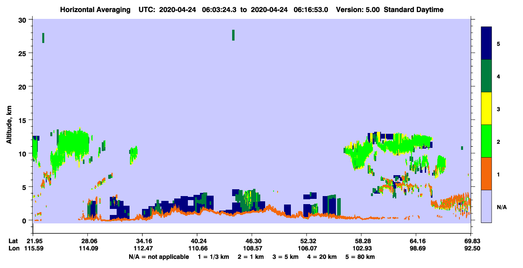
Task: Click the y-axis tick label '15'
Action: (x=23, y=120)
